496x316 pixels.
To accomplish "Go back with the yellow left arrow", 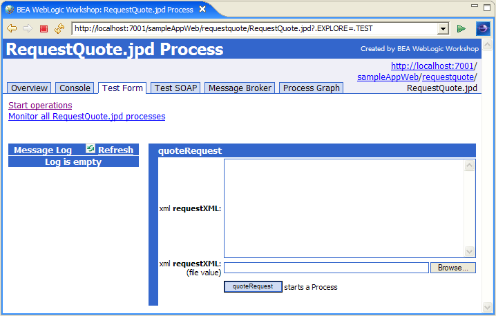I will point(12,29).
